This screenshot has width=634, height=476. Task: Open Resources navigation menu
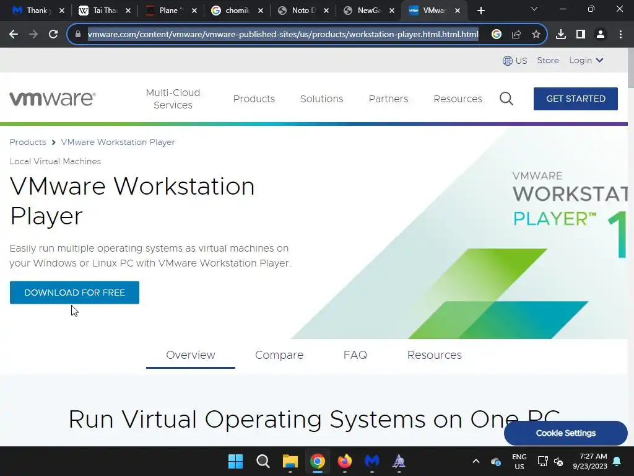(458, 99)
